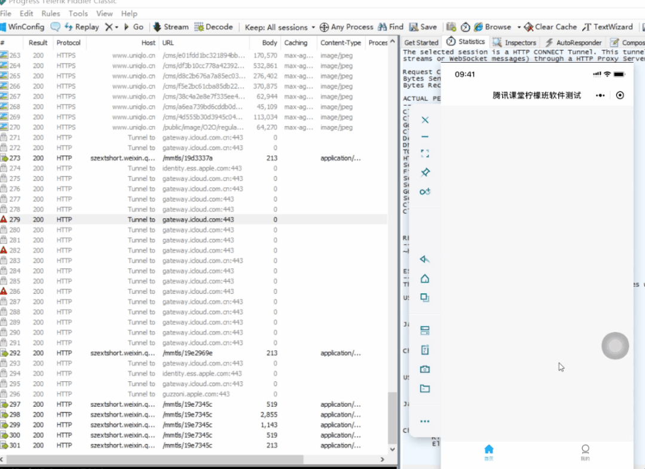
Task: Expand the Browse dropdown arrow
Action: [519, 27]
